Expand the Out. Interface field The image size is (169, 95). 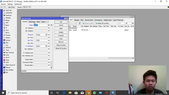[49, 49]
